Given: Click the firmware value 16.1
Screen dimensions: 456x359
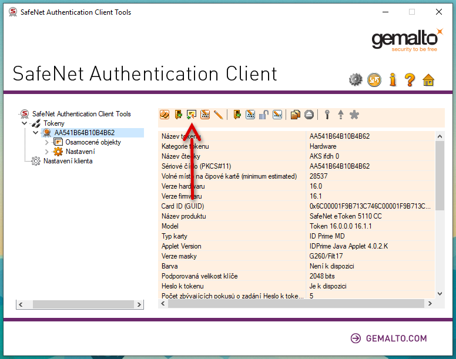Looking at the screenshot, I should pos(316,196).
